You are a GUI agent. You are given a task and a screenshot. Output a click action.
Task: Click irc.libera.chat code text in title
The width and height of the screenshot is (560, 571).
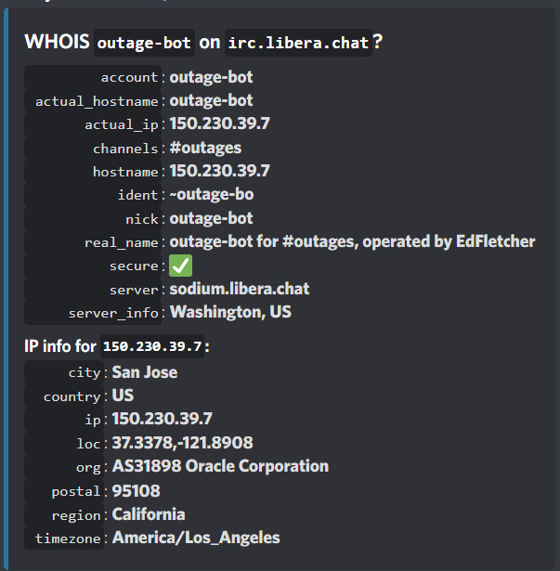[298, 43]
